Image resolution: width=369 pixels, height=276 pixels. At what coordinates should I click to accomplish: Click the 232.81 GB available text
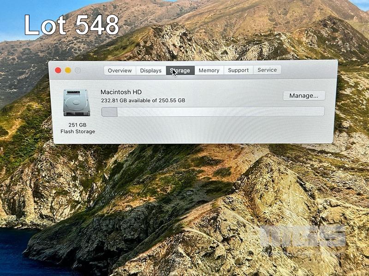pos(143,100)
